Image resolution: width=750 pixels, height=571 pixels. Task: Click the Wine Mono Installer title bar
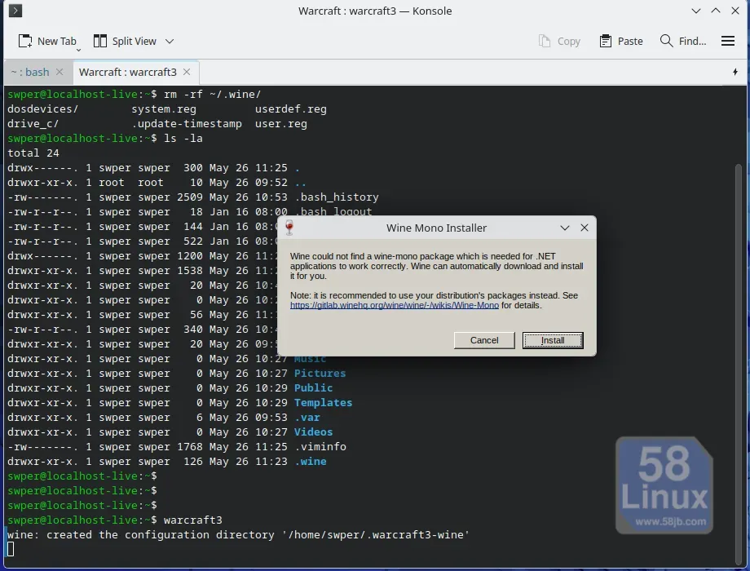point(436,228)
